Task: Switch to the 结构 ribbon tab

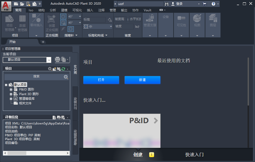Action: point(41,10)
